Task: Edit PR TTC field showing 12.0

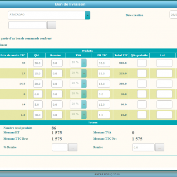Action: 104,104
